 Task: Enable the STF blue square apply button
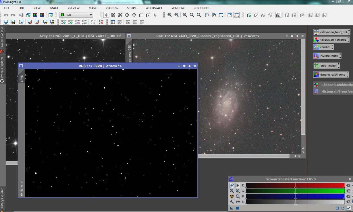coord(237,208)
